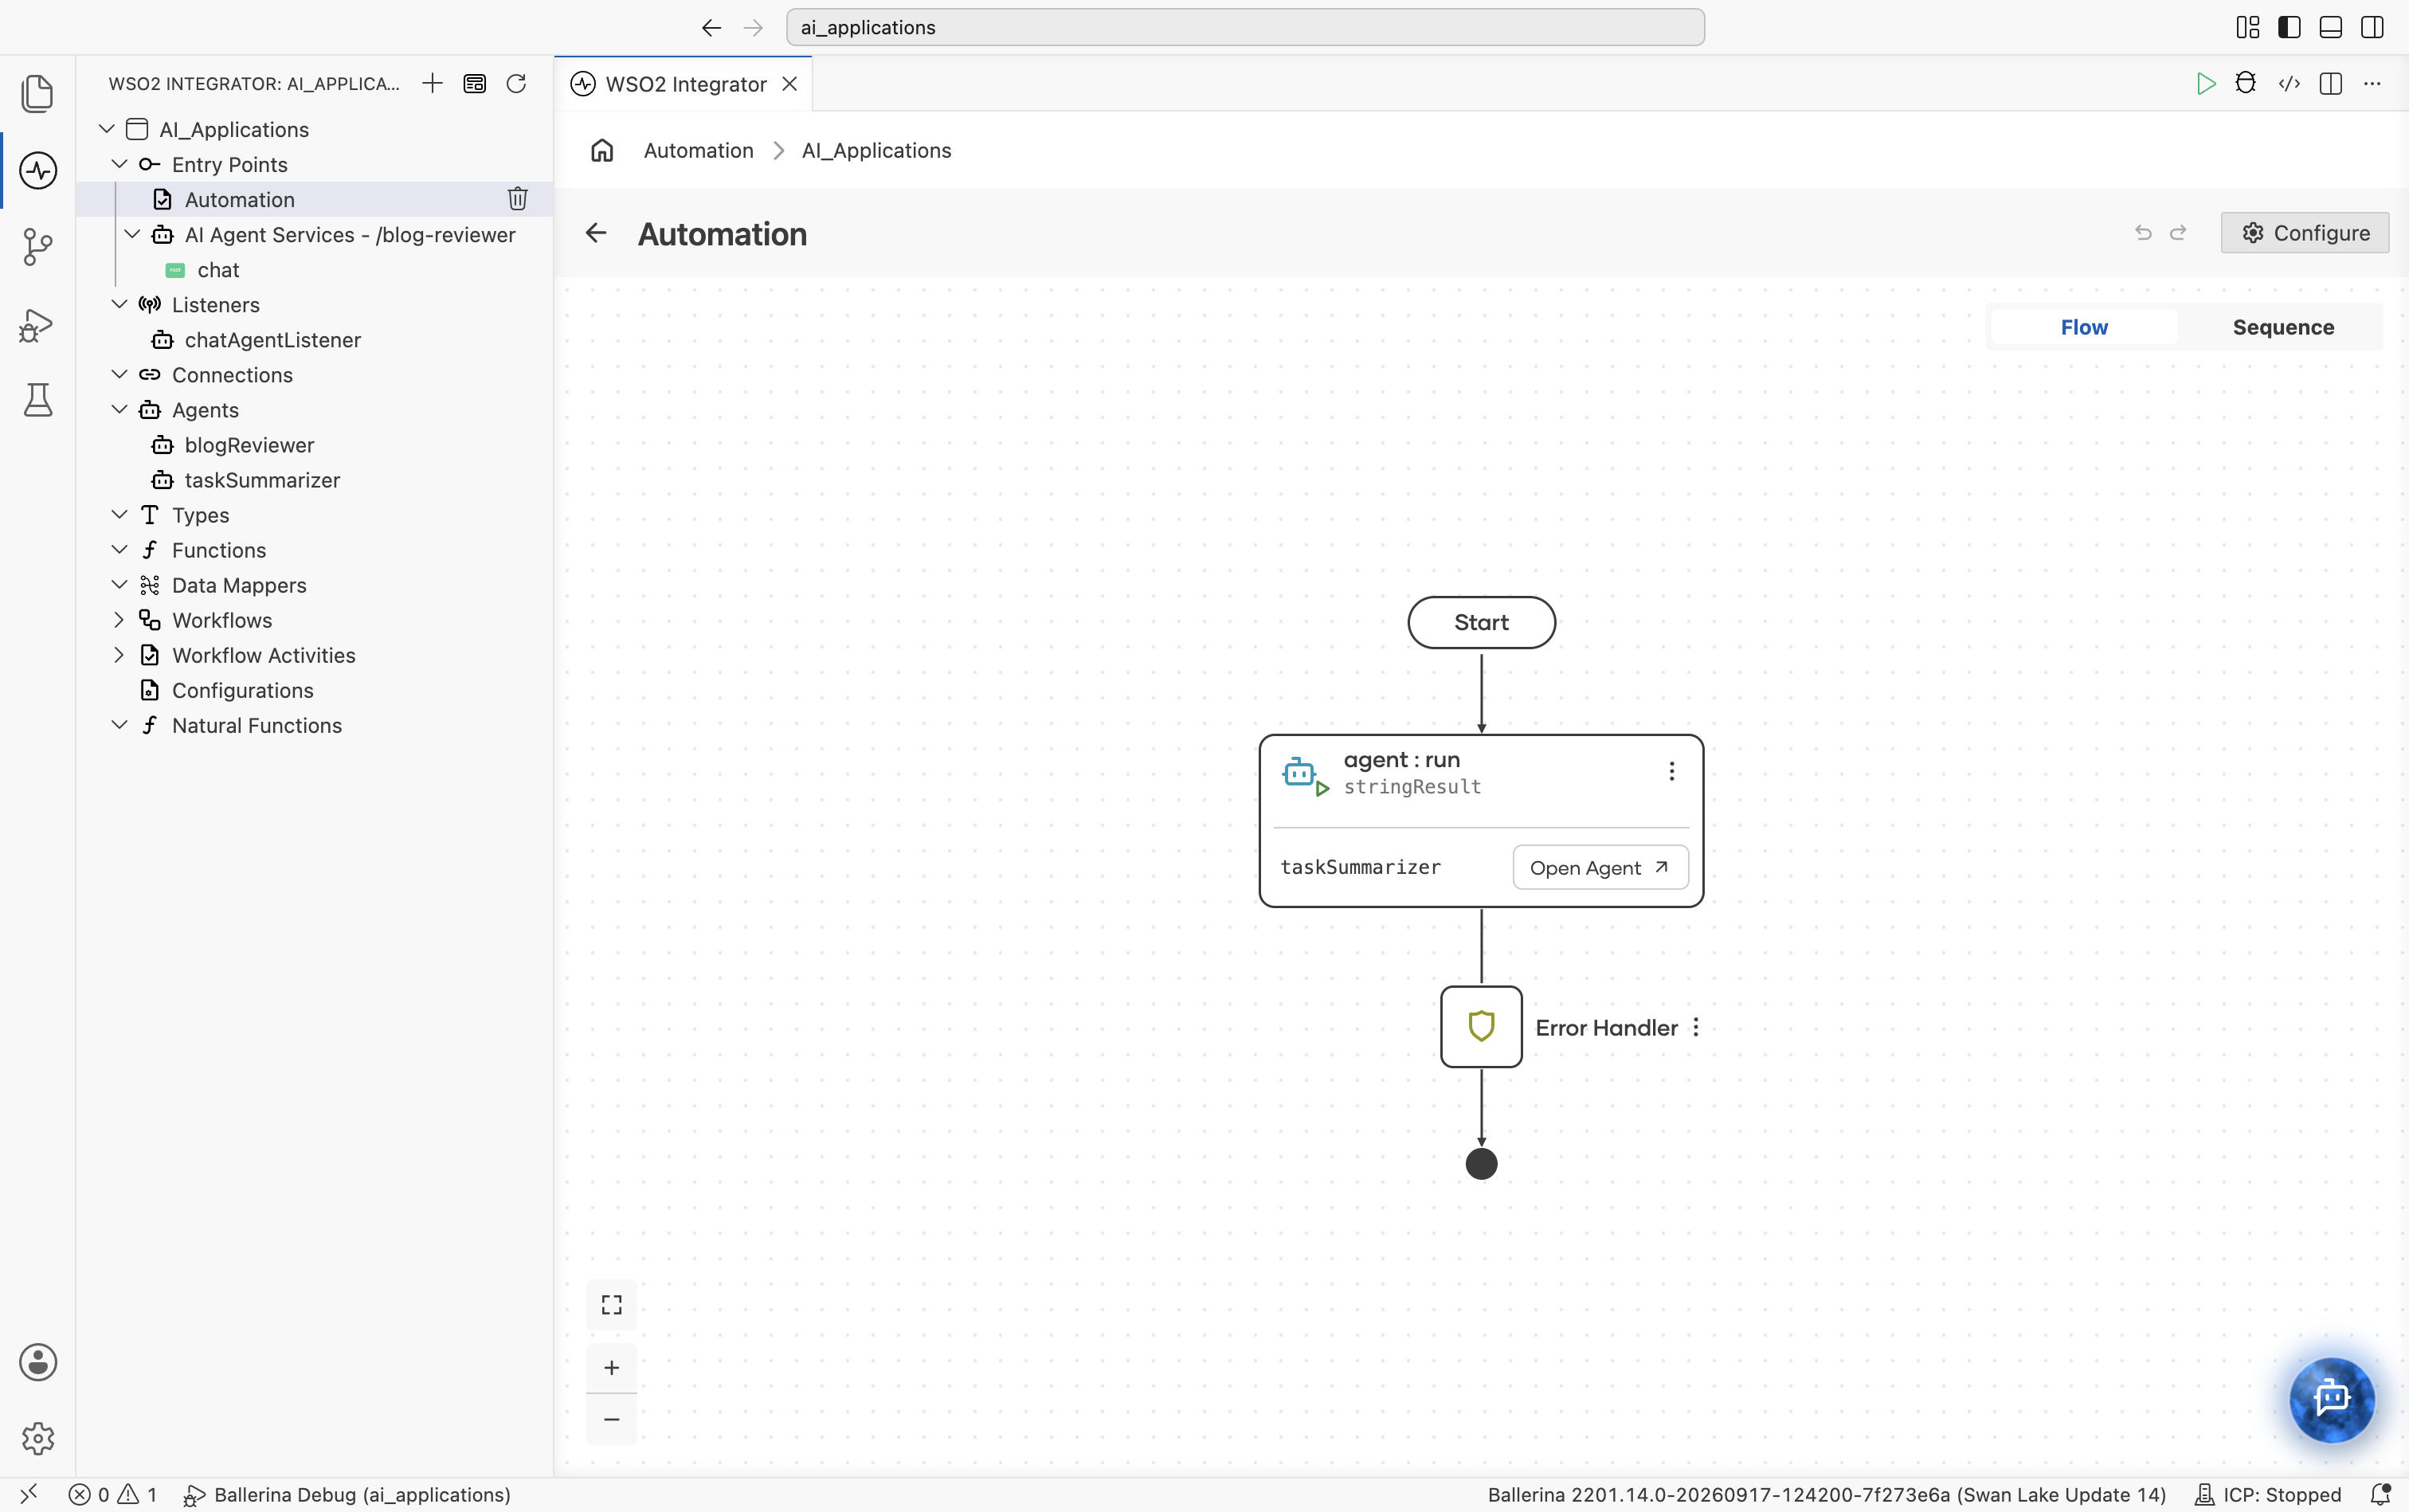Click the Configure button
The image size is (2409, 1512).
click(2304, 233)
